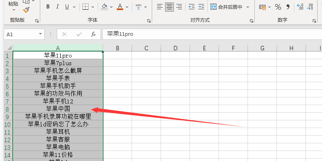
Task: Apply red font color button
Action: [120, 7]
